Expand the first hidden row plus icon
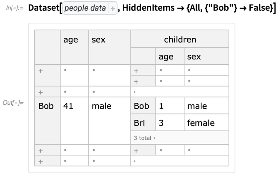 tap(41, 70)
